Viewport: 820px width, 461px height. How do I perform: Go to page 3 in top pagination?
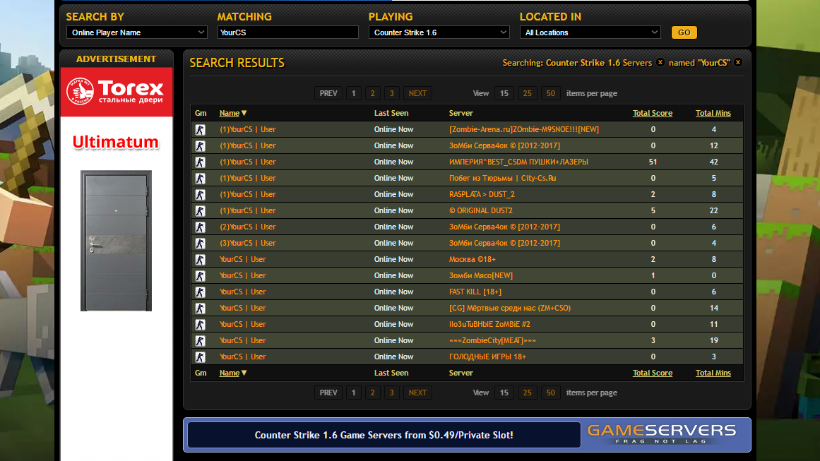click(x=392, y=93)
